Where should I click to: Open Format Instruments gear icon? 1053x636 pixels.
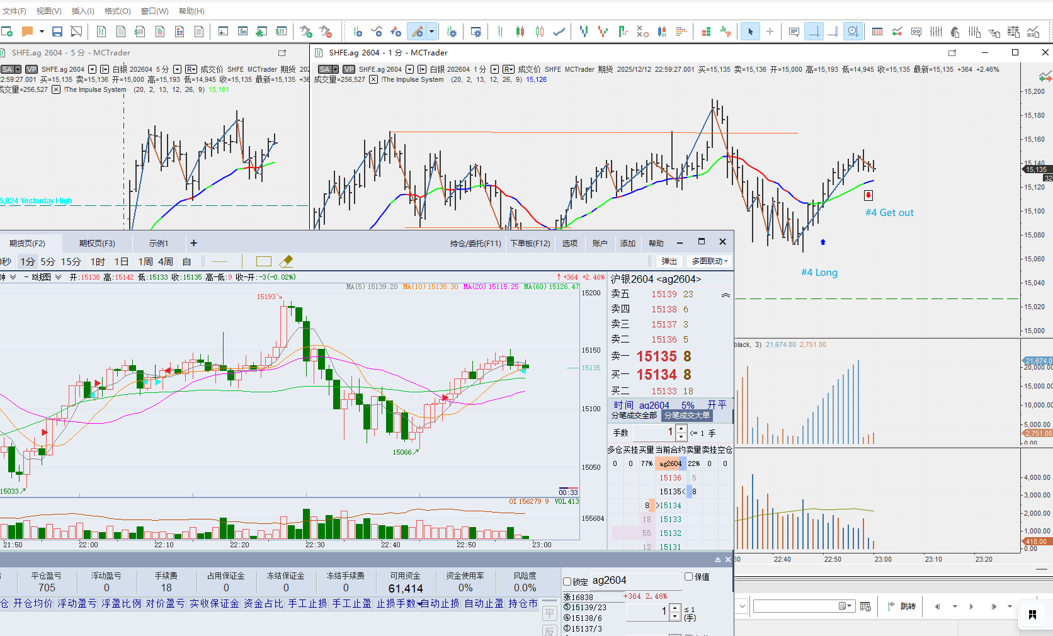click(452, 31)
